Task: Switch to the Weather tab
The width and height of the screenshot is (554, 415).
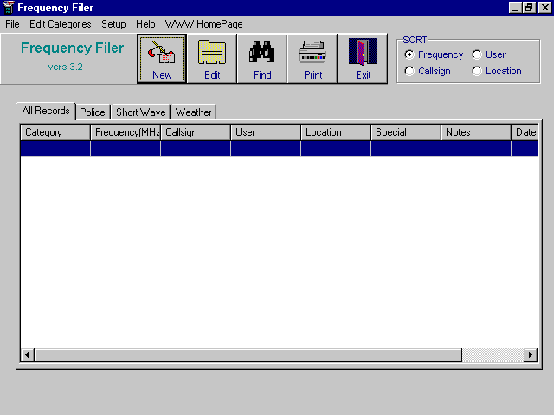Action: click(193, 112)
